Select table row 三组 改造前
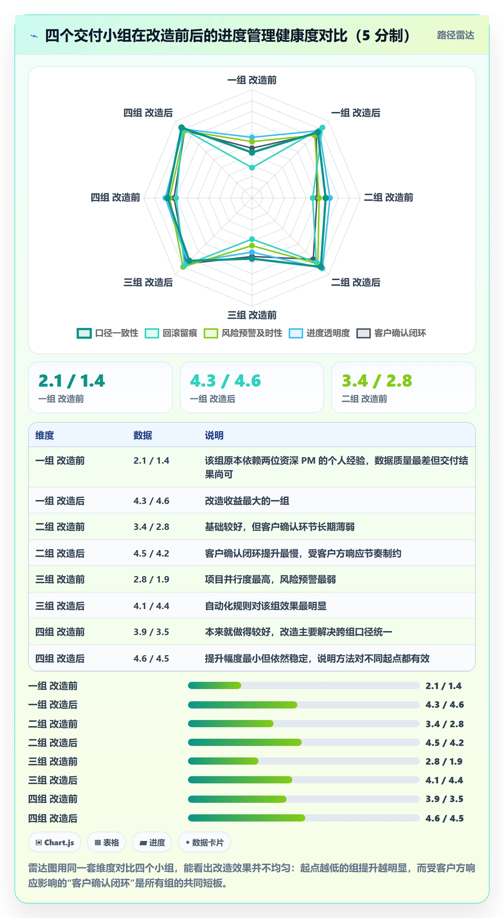The image size is (504, 918). point(252,579)
